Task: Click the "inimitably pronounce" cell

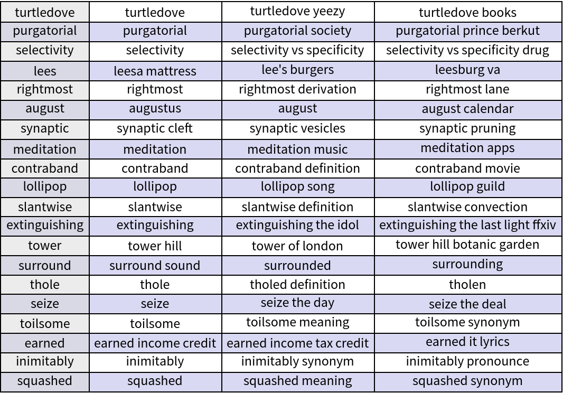Action: coord(467,361)
